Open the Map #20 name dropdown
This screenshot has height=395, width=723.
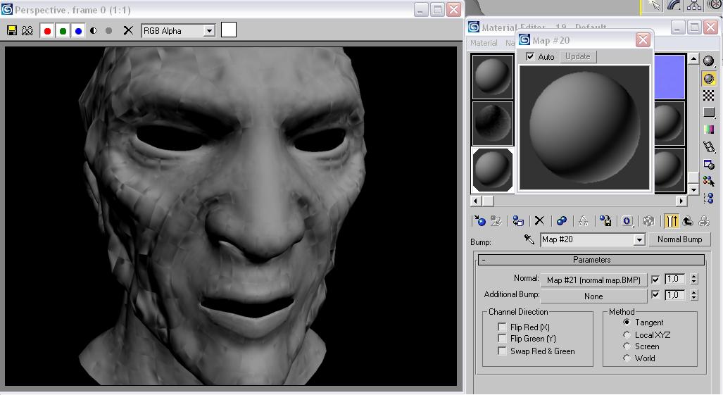click(x=639, y=240)
